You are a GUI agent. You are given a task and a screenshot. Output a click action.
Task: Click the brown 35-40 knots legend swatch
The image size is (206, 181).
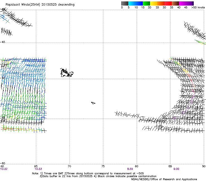click(x=175, y=3)
